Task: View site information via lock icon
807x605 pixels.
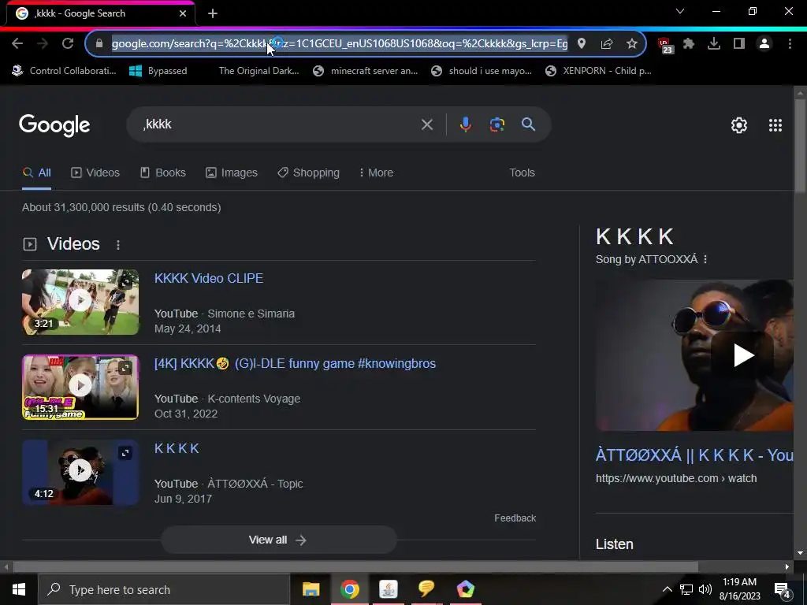Action: click(x=99, y=44)
